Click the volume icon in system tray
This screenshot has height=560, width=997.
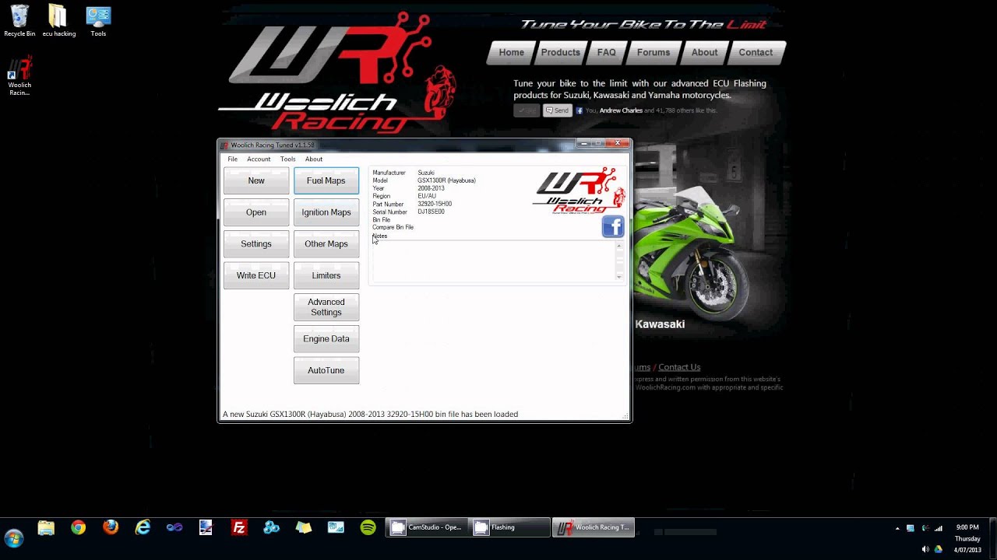click(x=925, y=549)
